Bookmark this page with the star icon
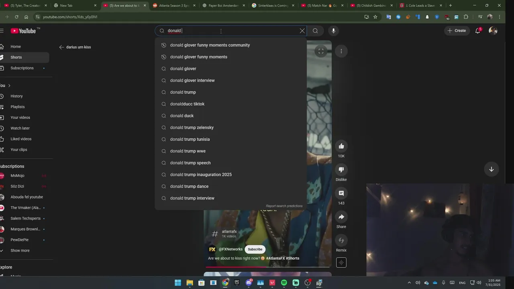514x289 pixels. [x=375, y=17]
